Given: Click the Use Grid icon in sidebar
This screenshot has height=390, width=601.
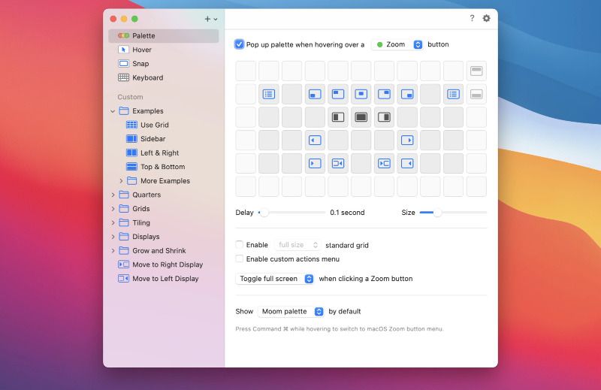Looking at the screenshot, I should [131, 125].
